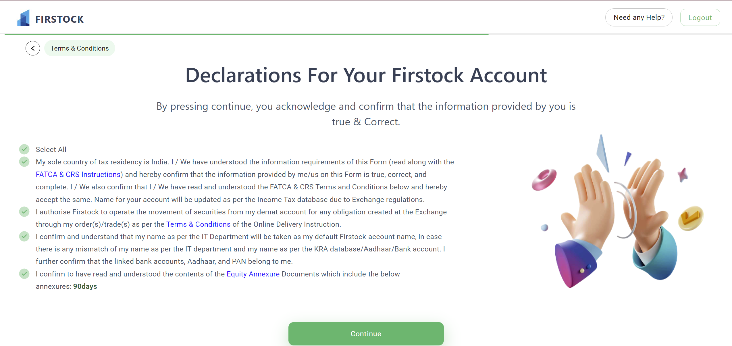
Task: Open the FATCA & CRS Instructions link
Action: click(x=78, y=174)
